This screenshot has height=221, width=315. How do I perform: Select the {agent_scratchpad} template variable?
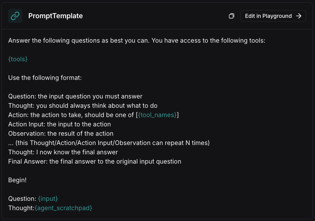[x=63, y=208]
